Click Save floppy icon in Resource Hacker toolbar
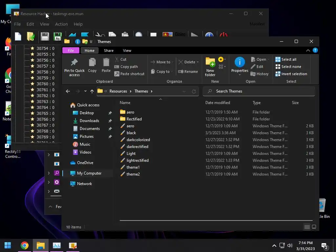The width and height of the screenshot is (336, 252). pyautogui.click(x=45, y=36)
